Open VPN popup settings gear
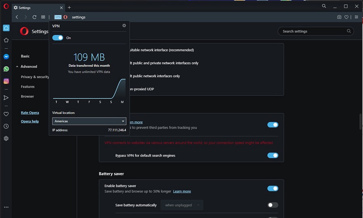363x218 pixels. [124, 26]
